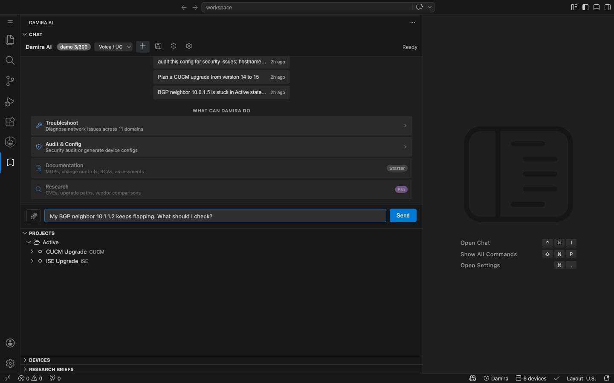Click Customize Layout icon in title bar
This screenshot has height=383, width=614.
(x=574, y=7)
